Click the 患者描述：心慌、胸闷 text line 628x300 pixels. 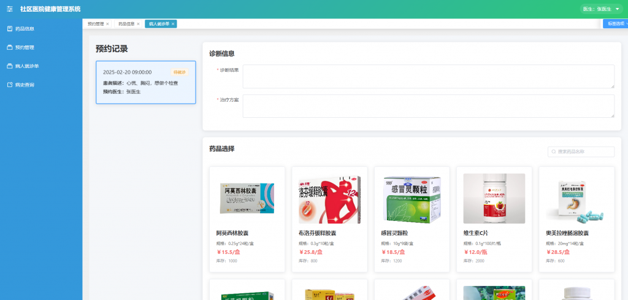(x=140, y=83)
